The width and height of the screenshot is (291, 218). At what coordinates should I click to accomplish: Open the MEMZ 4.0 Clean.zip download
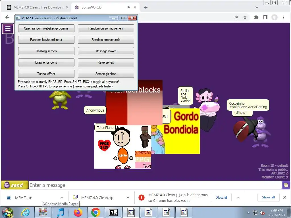(97, 198)
